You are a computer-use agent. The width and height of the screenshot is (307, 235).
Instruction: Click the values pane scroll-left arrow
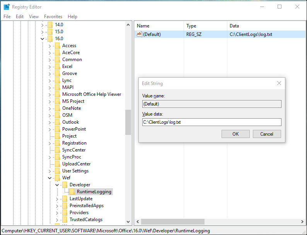tap(138, 222)
